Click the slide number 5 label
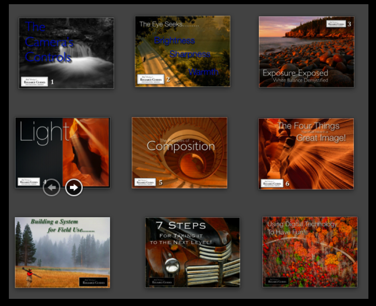The width and height of the screenshot is (376, 306). [x=161, y=183]
